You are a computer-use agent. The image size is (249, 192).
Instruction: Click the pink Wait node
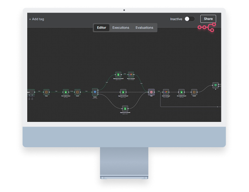[x=152, y=92]
